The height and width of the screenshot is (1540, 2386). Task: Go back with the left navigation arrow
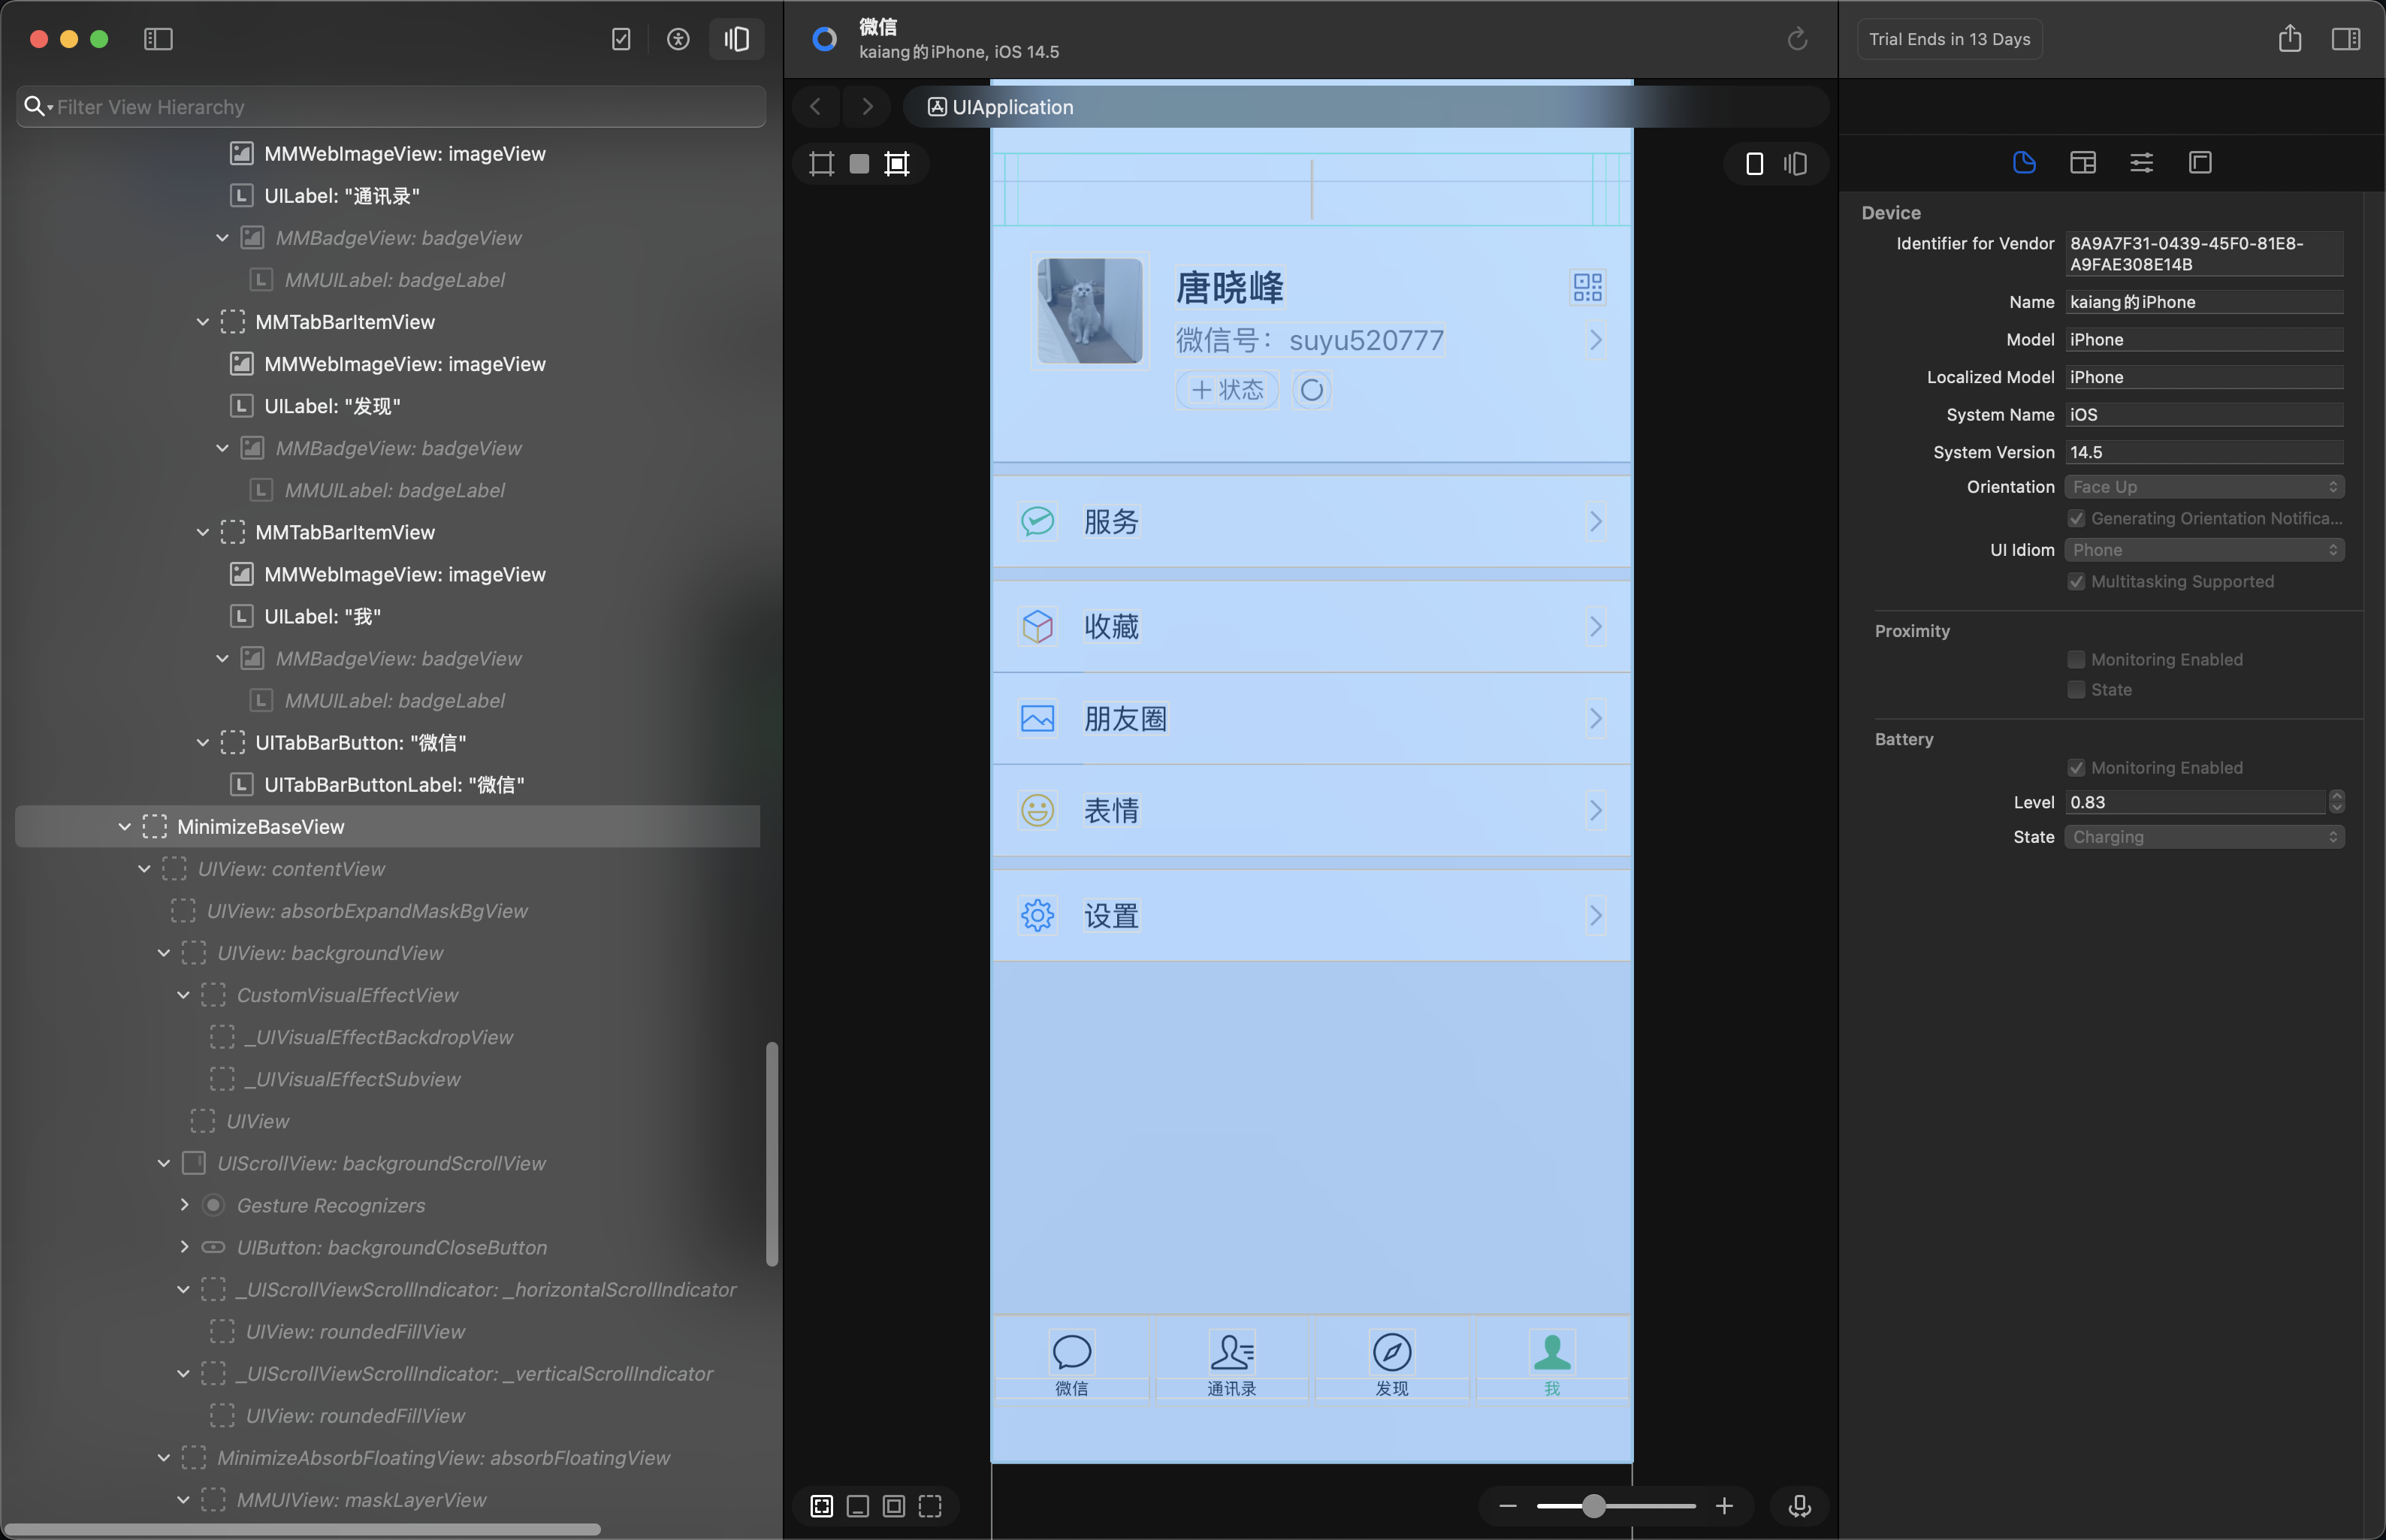tap(816, 106)
